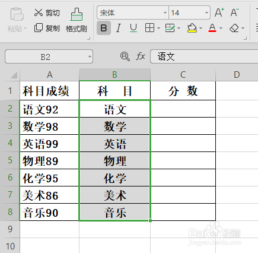258x253 pixels.
Task: Click cell 音乐 in column B
Action: (x=115, y=212)
